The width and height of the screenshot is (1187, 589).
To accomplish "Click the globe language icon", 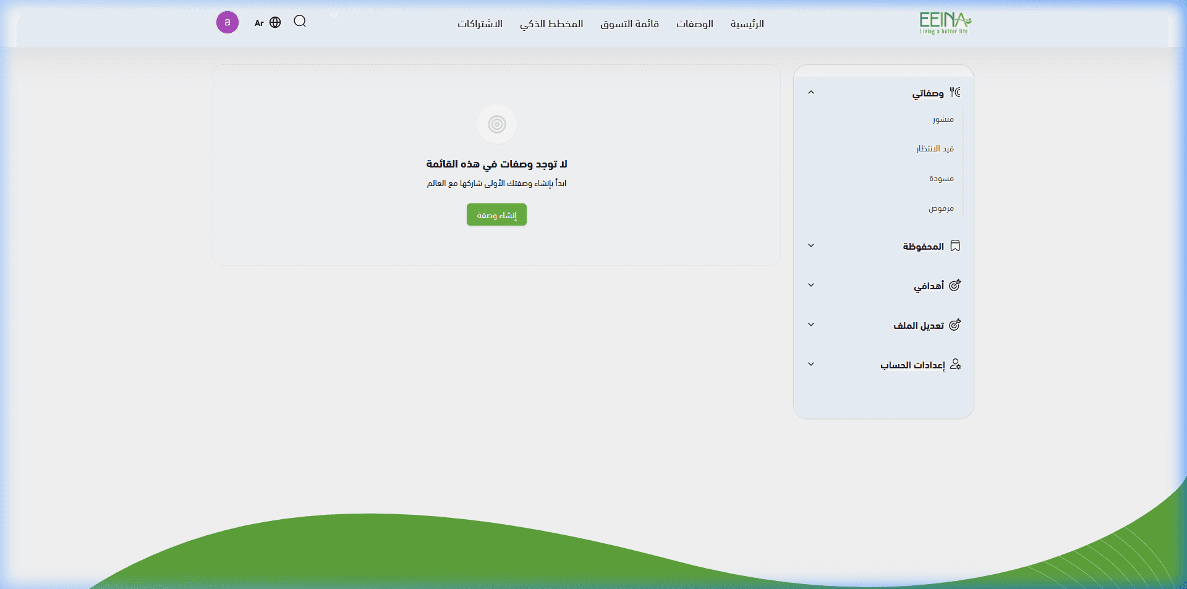I will 275,23.
